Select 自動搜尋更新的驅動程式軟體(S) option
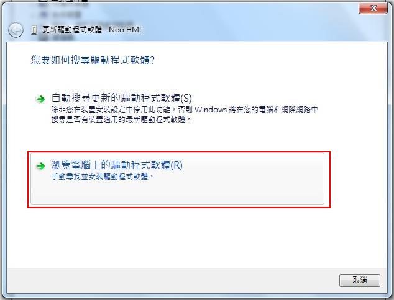 coord(121,98)
